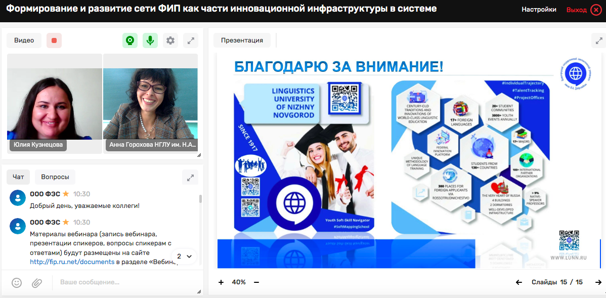Click the 40% zoom level value

click(239, 282)
